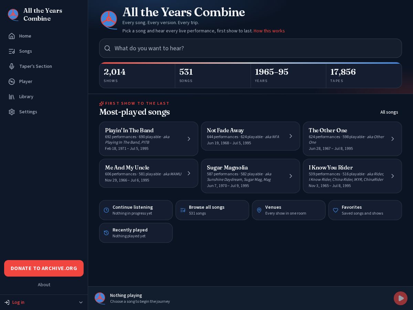Viewport: 413px width, 310px height.
Task: Open Me And My Uncle chevron arrow
Action: (x=189, y=173)
